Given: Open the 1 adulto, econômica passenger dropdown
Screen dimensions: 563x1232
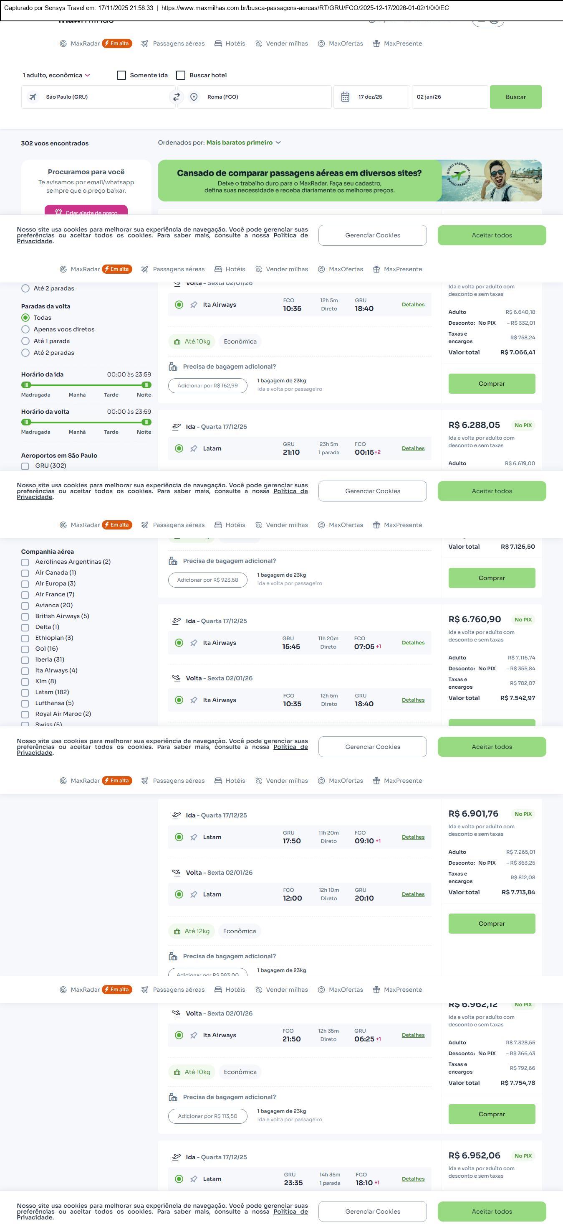Looking at the screenshot, I should [56, 75].
